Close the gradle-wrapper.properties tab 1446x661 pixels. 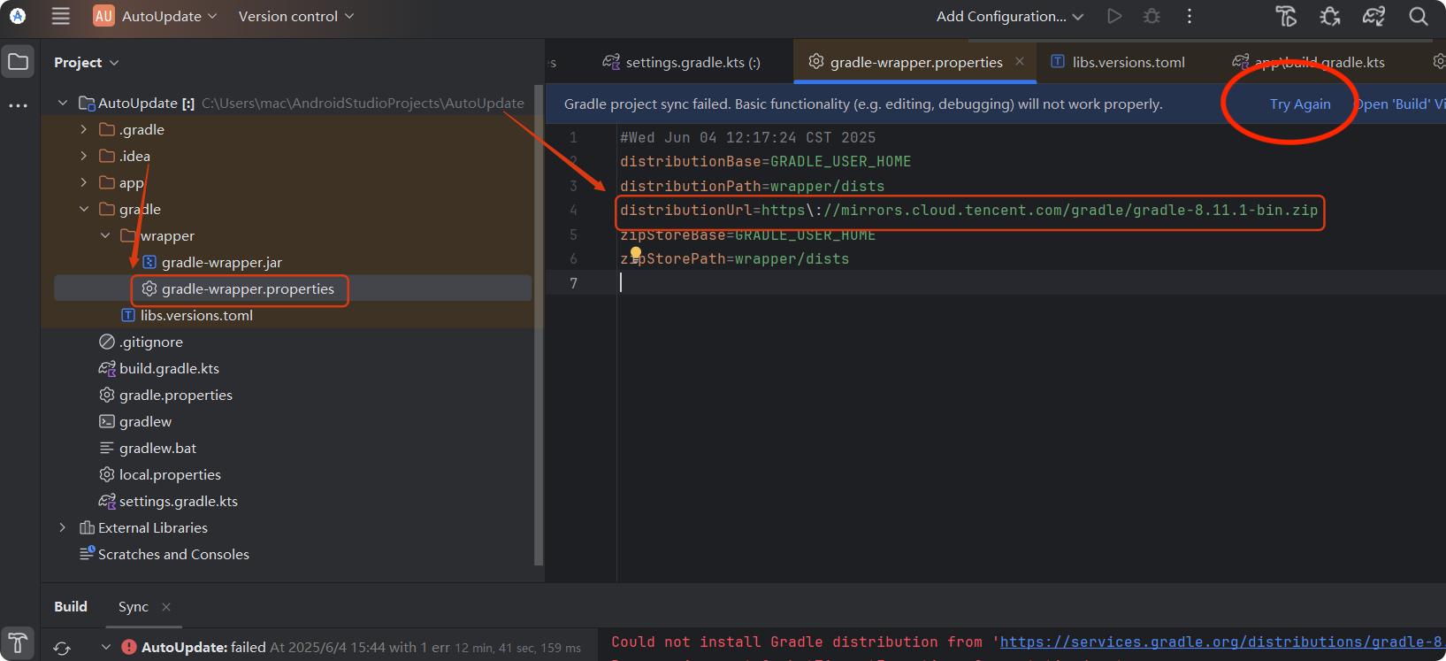(x=1020, y=61)
